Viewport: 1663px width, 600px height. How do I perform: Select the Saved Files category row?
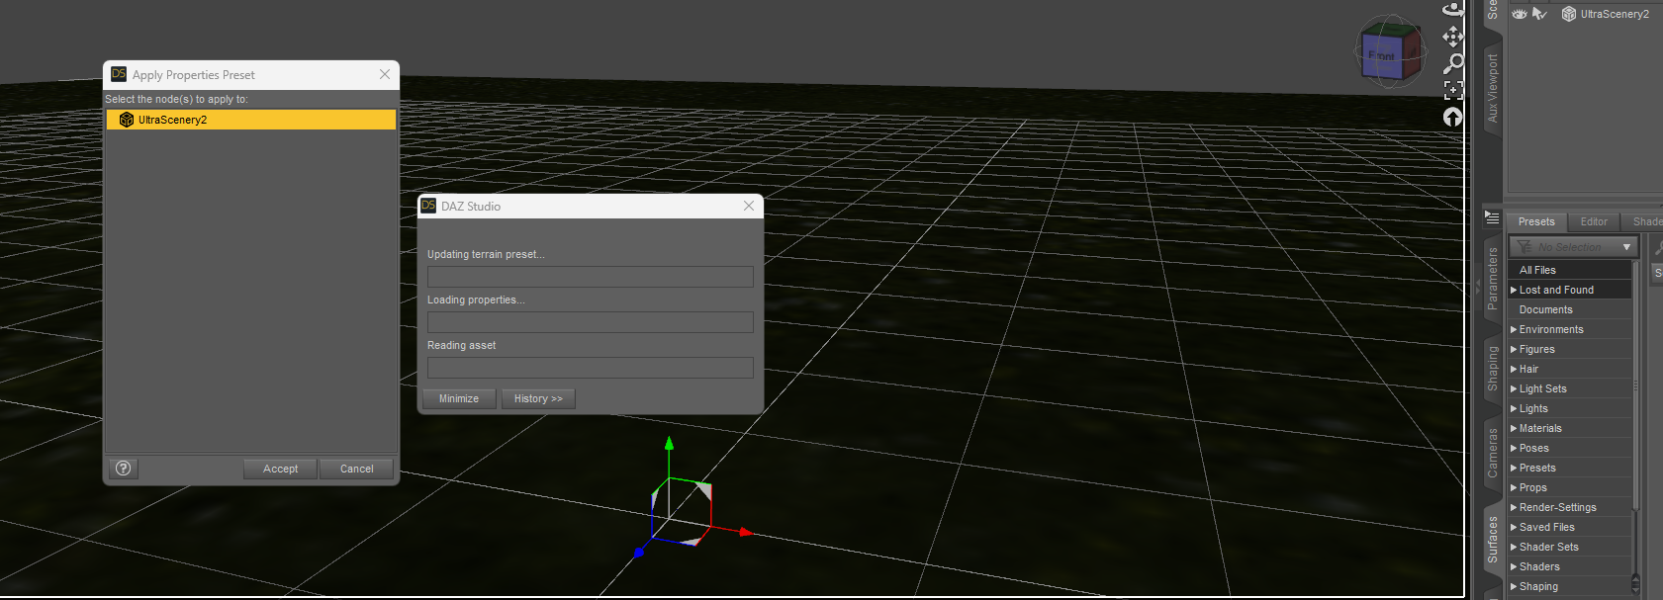point(1570,527)
